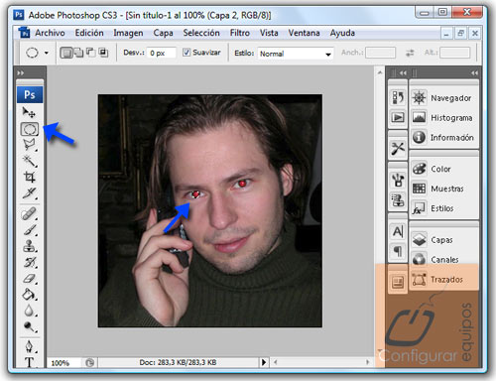Click the status bar icon beside zoom field
496x381 pixels.
pos(89,363)
